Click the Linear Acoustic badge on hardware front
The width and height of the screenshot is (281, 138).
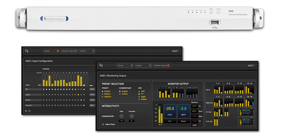pos(54,18)
